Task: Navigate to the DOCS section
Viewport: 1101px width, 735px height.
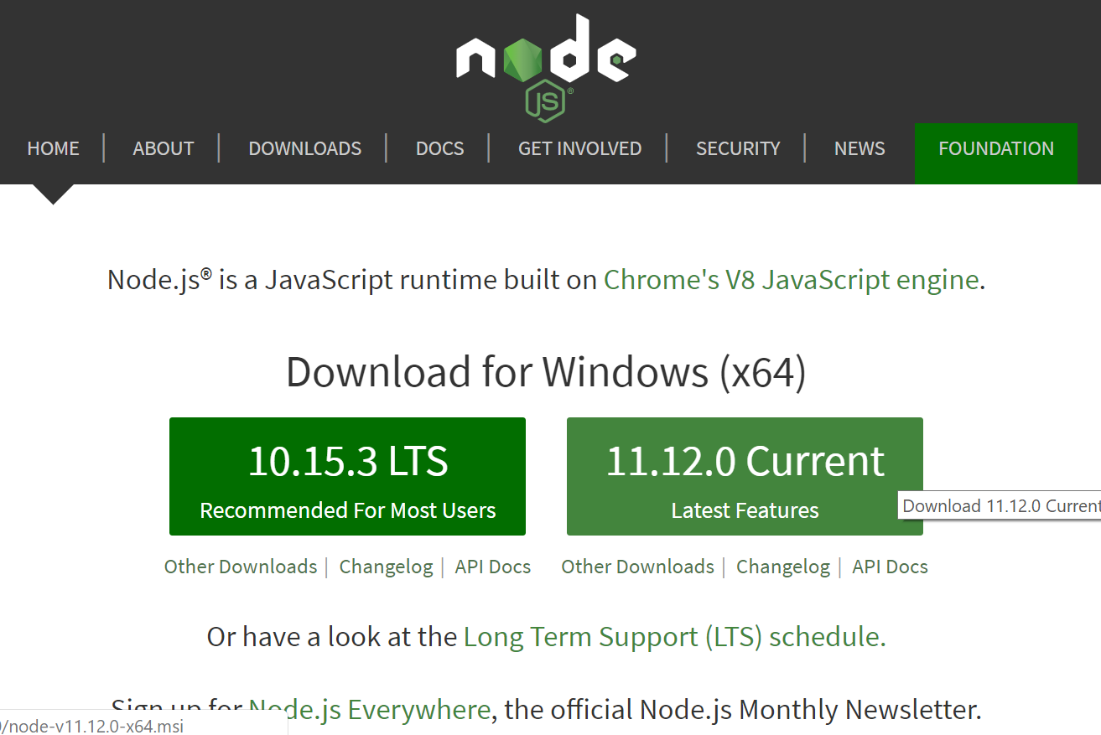Action: tap(439, 149)
